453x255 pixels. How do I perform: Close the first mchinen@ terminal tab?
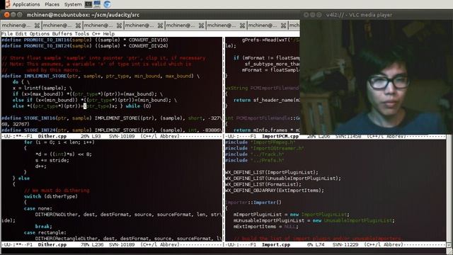tap(37, 25)
